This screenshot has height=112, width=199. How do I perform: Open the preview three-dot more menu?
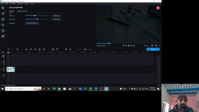pos(159,46)
